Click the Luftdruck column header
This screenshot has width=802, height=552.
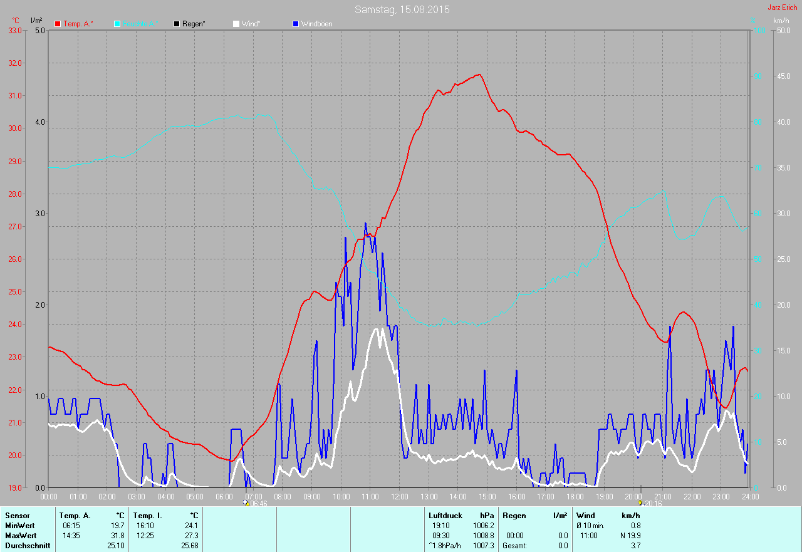coord(445,516)
